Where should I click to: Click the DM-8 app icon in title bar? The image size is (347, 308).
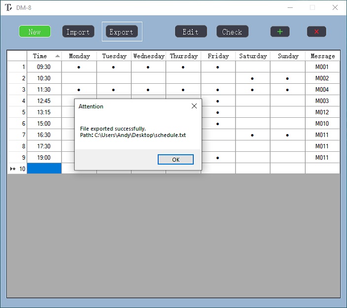(8, 7)
